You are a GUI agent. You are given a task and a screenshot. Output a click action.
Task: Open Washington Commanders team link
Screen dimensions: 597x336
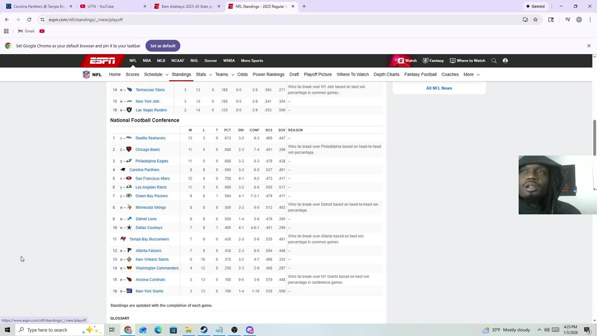157,268
